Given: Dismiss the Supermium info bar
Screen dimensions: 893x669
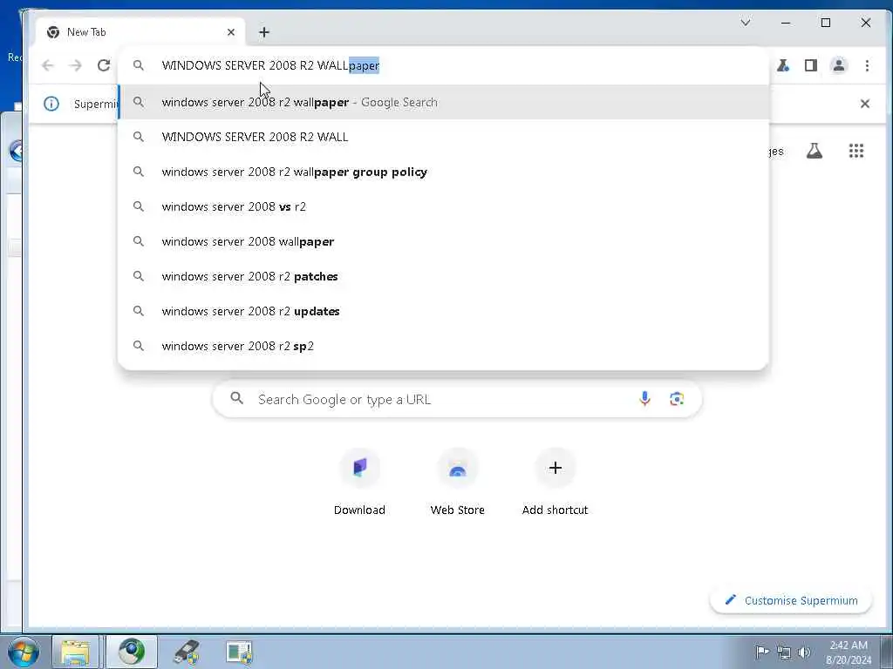Looking at the screenshot, I should click(x=864, y=104).
